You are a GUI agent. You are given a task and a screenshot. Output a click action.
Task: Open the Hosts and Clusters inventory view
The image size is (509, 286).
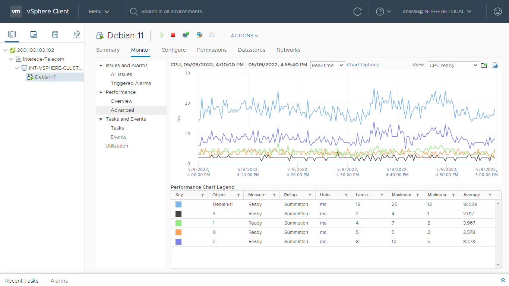coord(12,35)
